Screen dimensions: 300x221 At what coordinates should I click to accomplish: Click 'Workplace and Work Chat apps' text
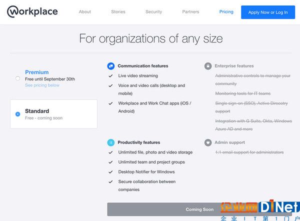coord(154,107)
